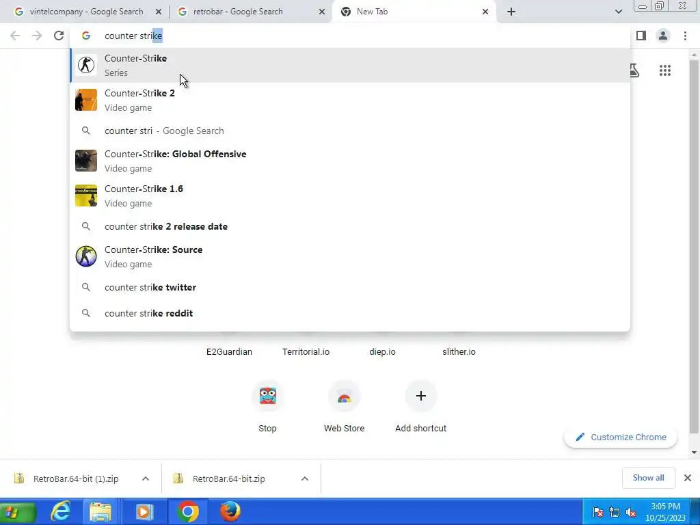Choose 'counter strike twitter' suggestion
The height and width of the screenshot is (525, 700).
350,287
